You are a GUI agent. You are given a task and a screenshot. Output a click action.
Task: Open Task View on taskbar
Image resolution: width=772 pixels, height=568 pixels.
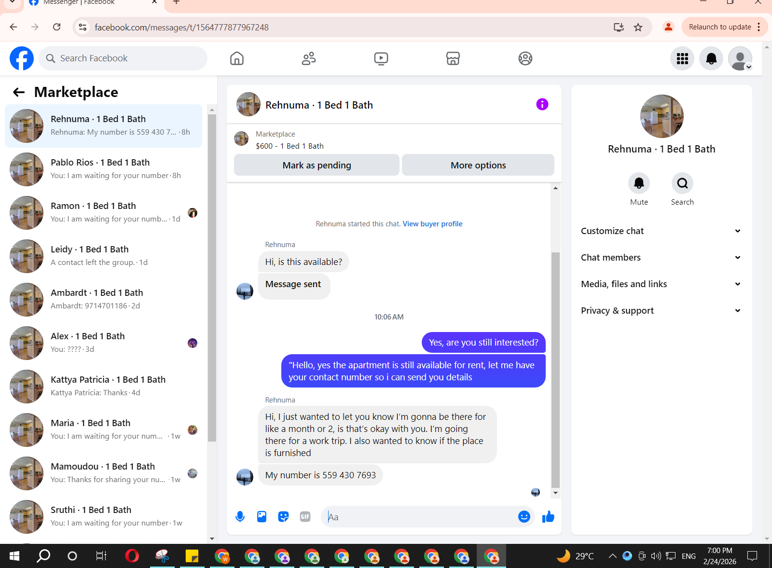point(101,556)
